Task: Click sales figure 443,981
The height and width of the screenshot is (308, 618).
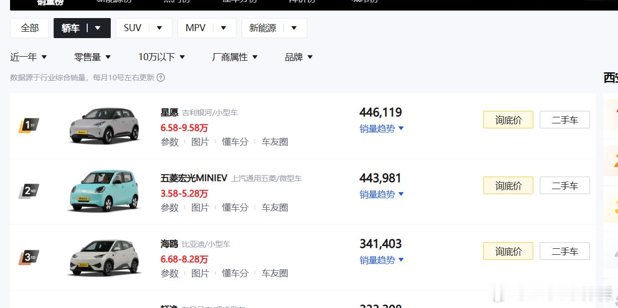Action: [x=380, y=178]
